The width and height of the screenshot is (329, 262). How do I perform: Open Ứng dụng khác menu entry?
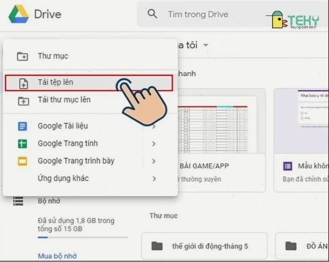click(91, 178)
